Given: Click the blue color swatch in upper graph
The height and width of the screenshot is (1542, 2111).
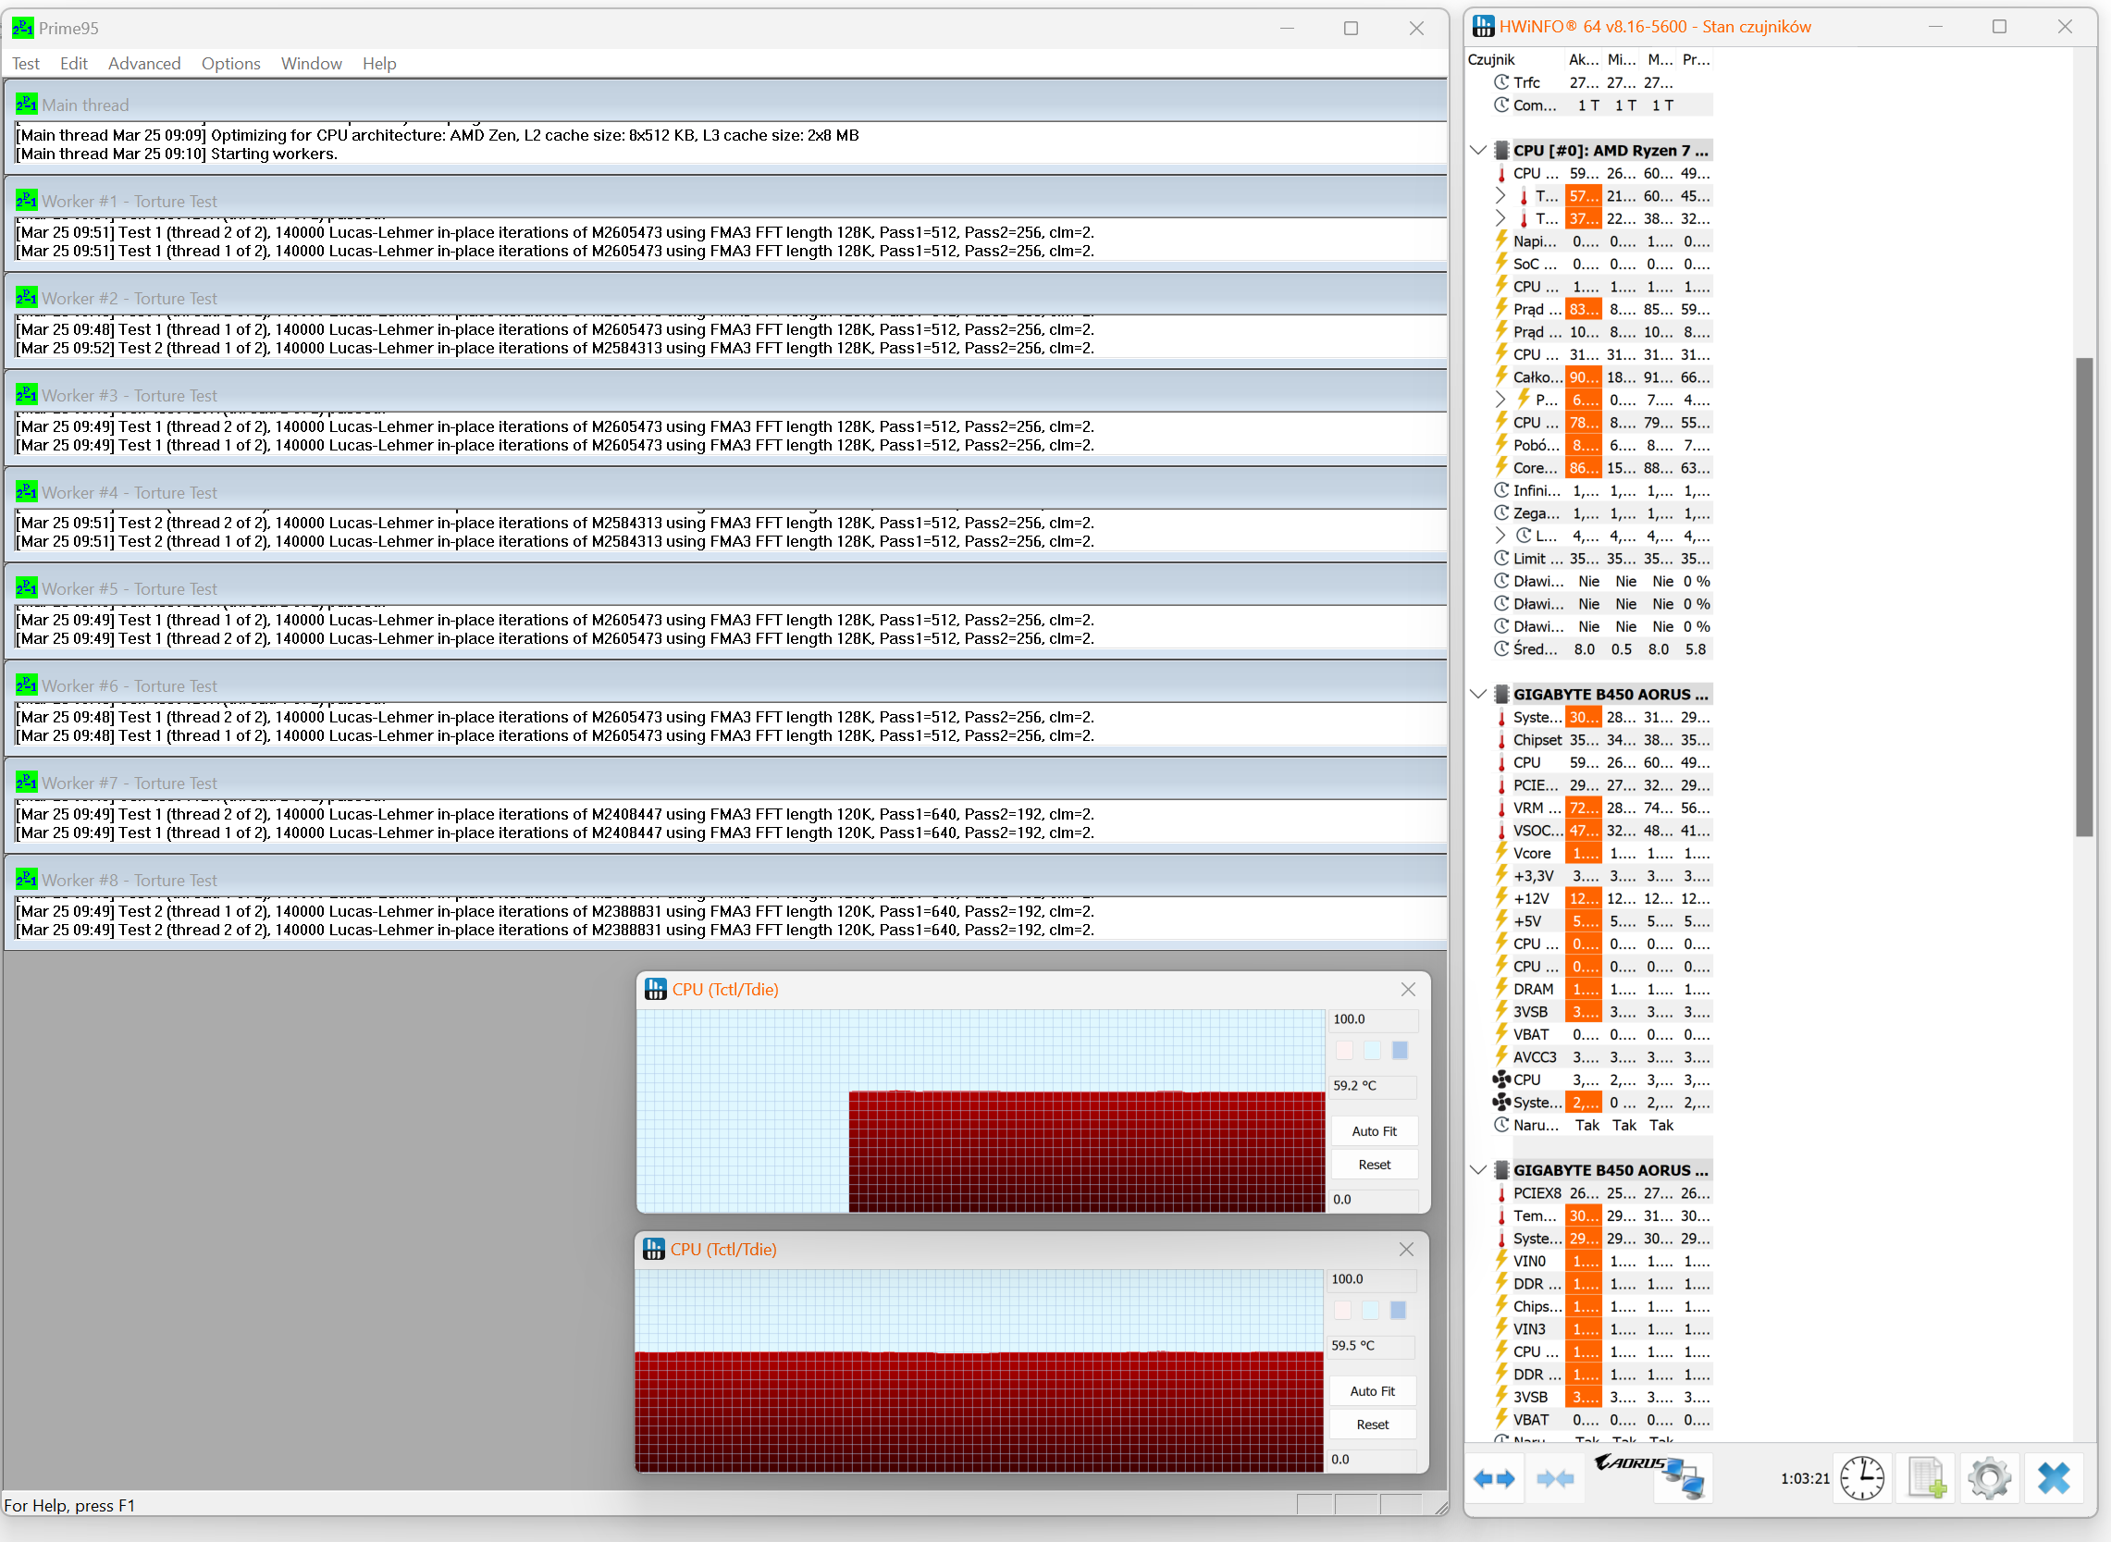Looking at the screenshot, I should (1400, 1050).
